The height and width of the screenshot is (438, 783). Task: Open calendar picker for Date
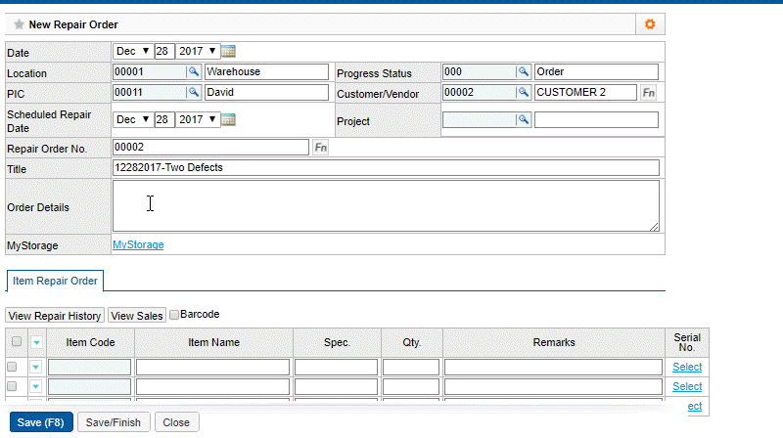pos(229,51)
